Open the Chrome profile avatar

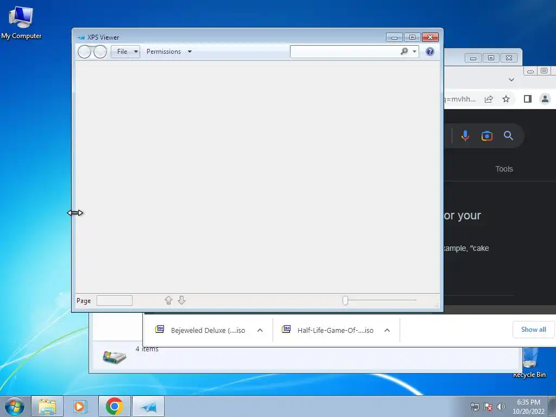pos(545,99)
